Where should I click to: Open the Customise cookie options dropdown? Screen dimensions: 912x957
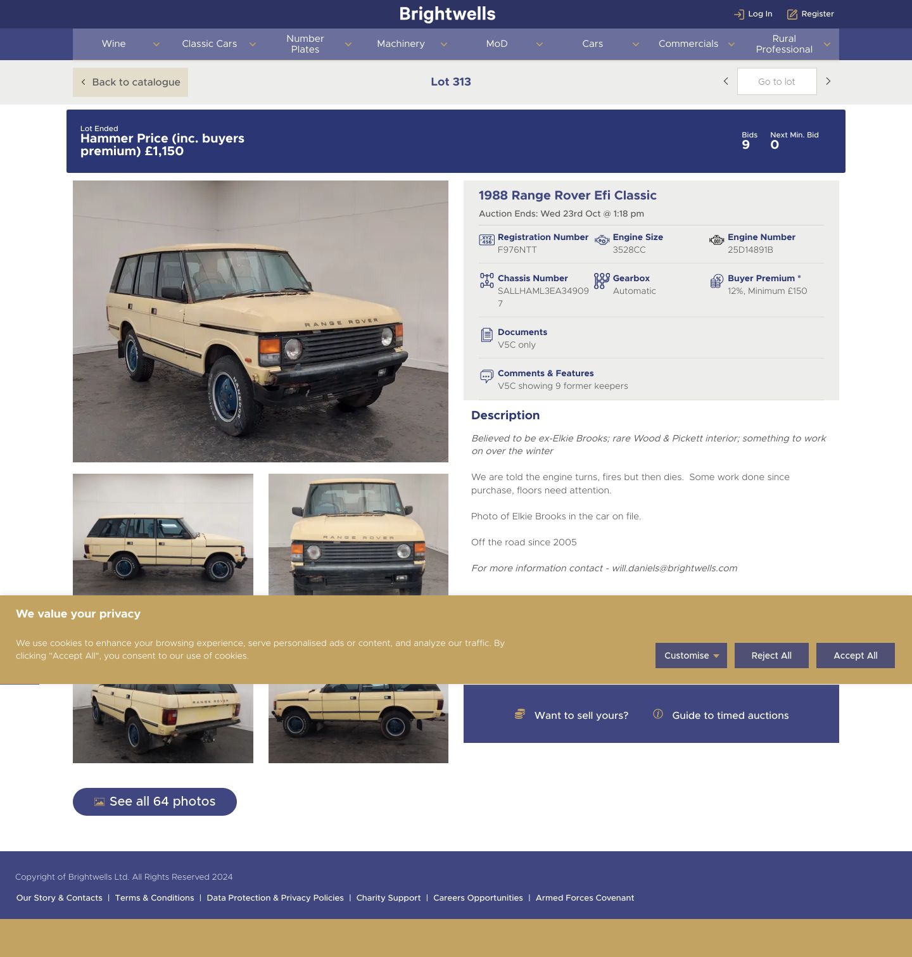pos(691,656)
